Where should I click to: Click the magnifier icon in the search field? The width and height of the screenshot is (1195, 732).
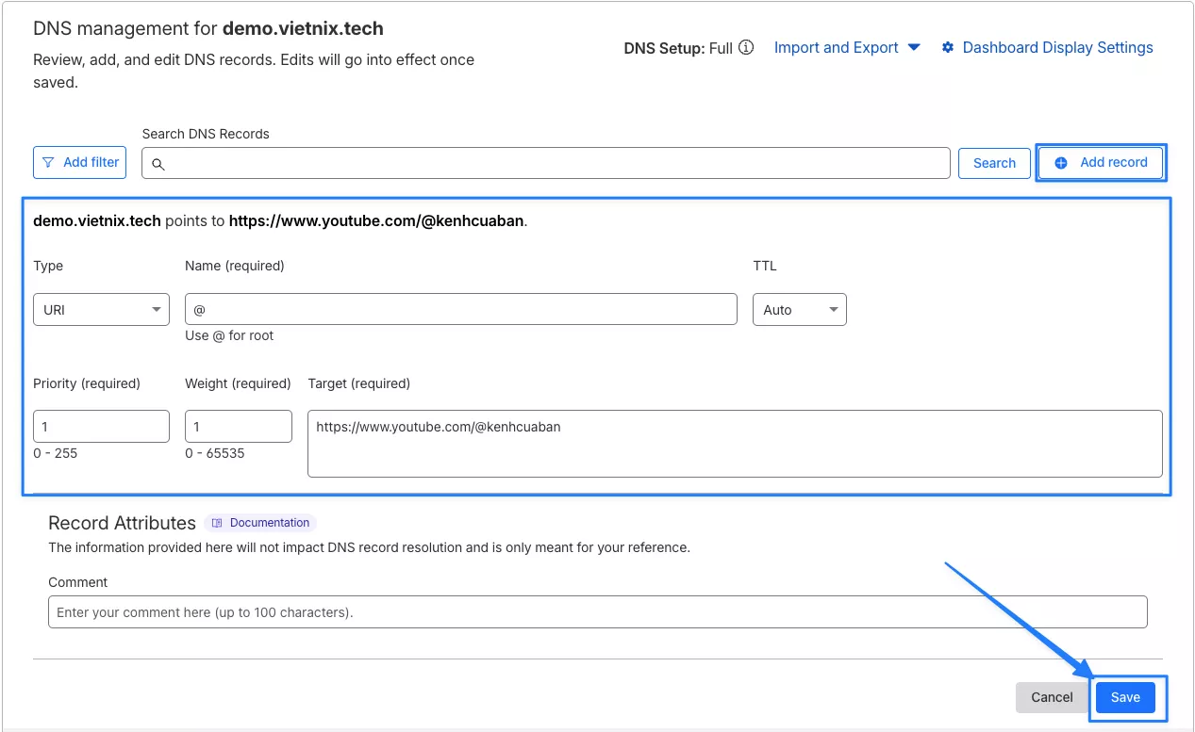coord(158,164)
